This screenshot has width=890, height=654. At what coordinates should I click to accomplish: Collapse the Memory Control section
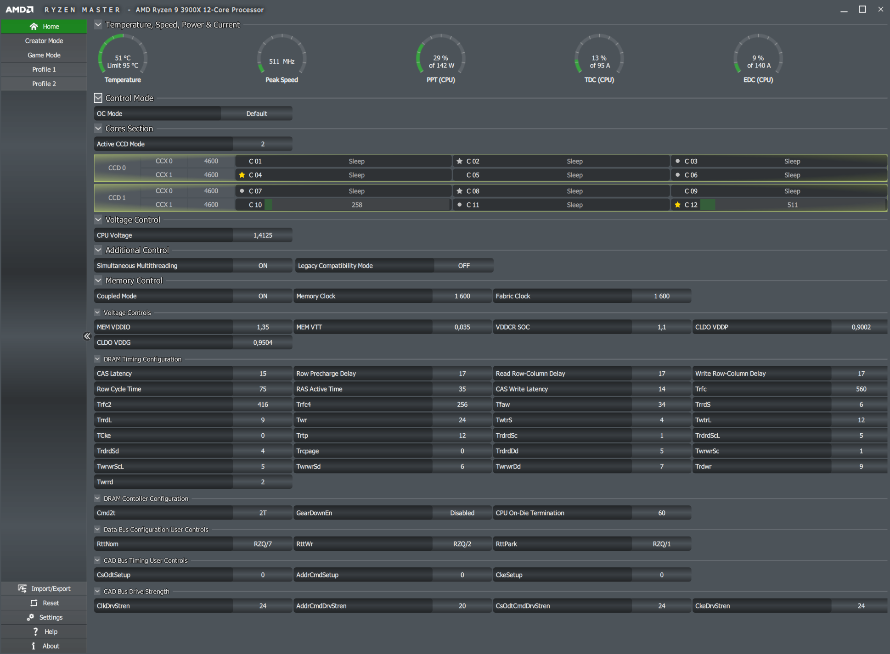[x=98, y=280]
